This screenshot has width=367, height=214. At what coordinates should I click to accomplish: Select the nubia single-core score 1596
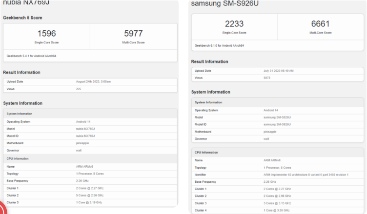pos(46,34)
